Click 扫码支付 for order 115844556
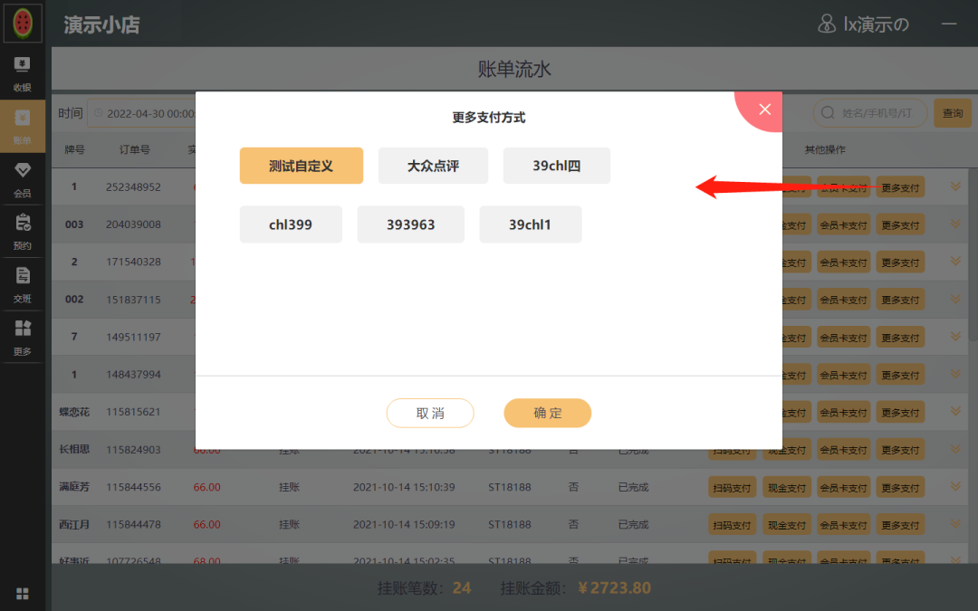 (x=733, y=488)
